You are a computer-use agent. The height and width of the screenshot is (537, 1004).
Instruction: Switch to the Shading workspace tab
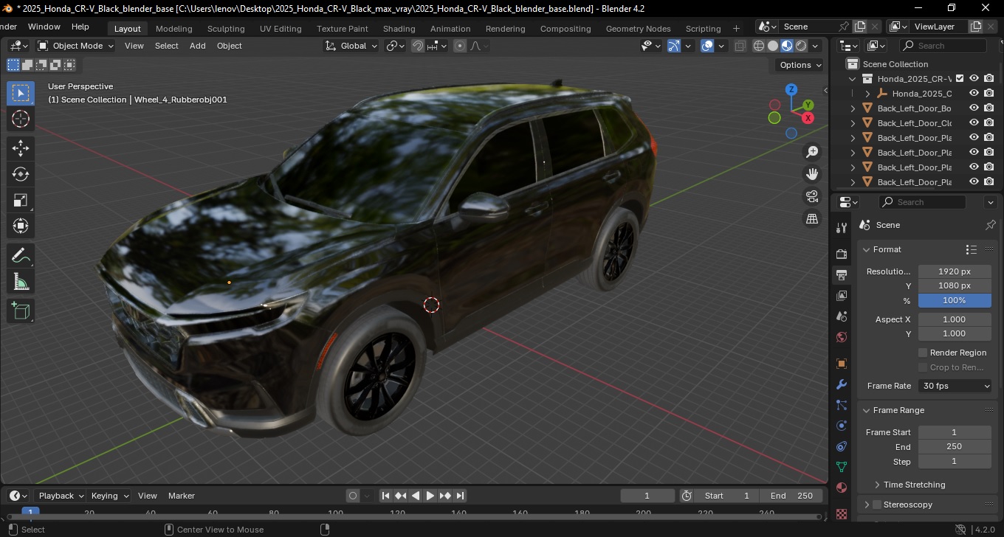399,29
